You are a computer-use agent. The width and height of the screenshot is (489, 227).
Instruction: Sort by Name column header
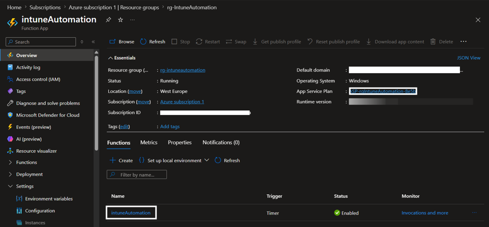[118, 196]
